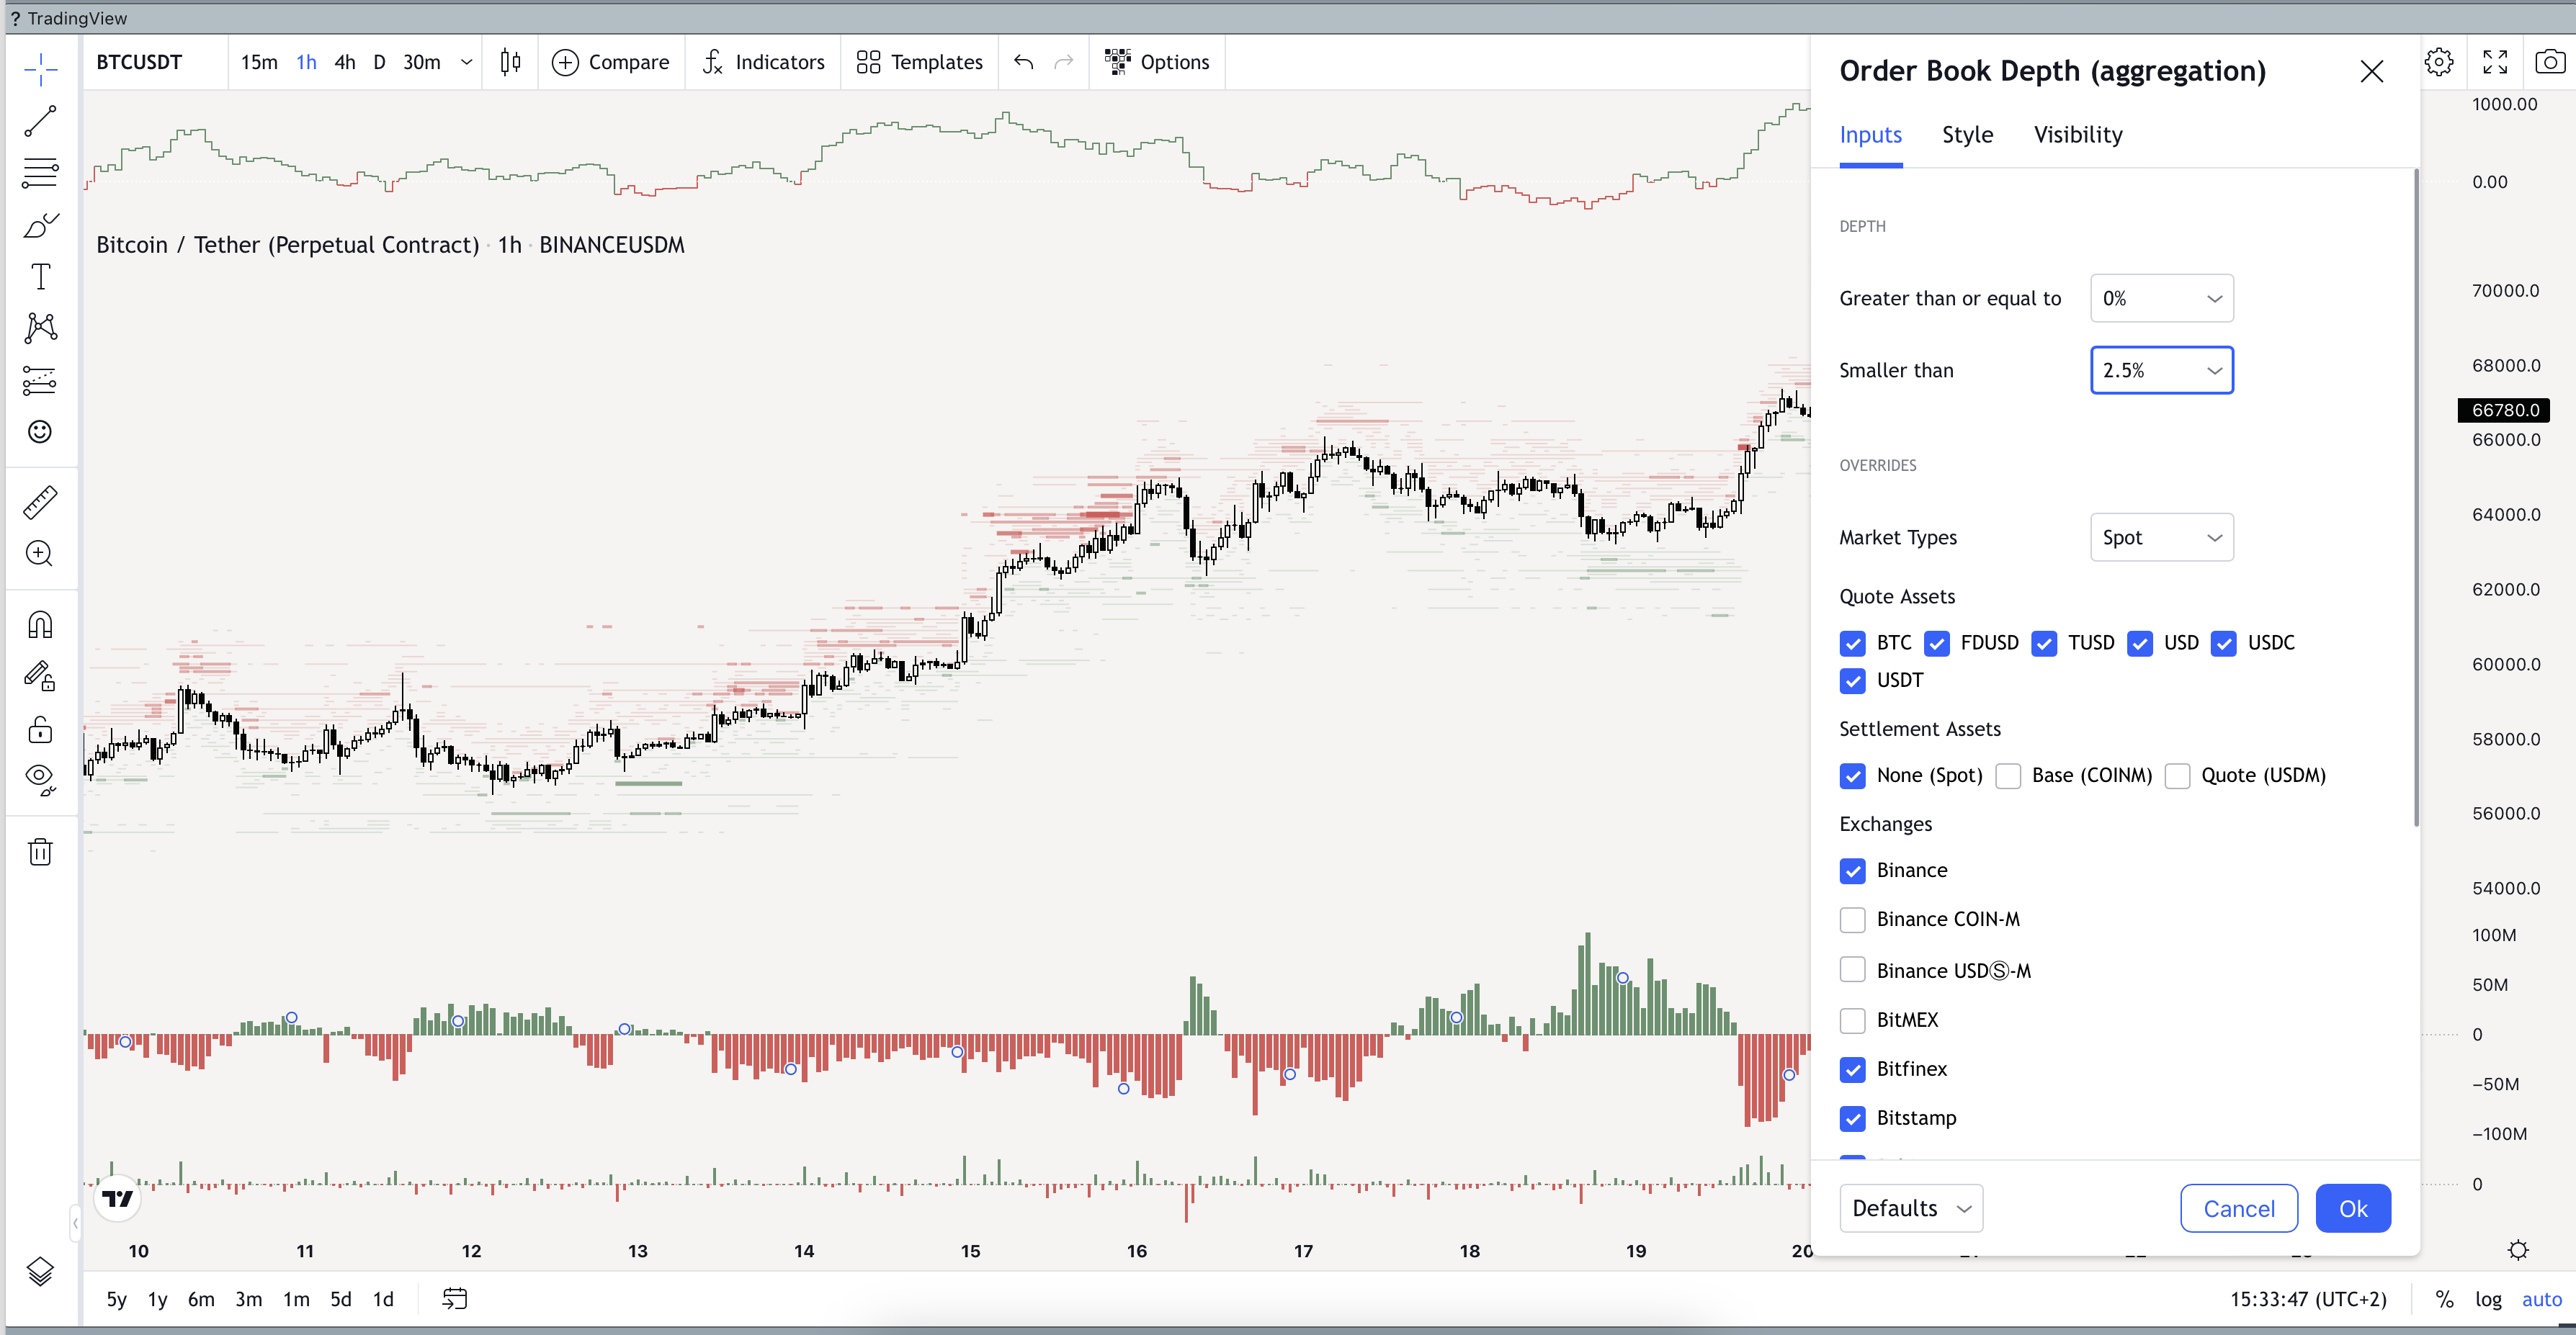2576x1335 pixels.
Task: Click the Cancel button
Action: 2238,1208
